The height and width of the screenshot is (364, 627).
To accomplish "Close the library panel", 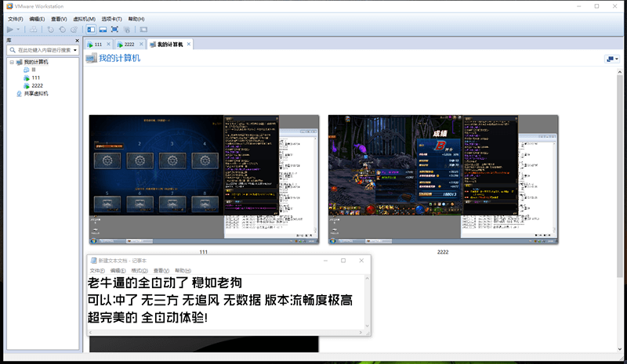I will pos(77,41).
